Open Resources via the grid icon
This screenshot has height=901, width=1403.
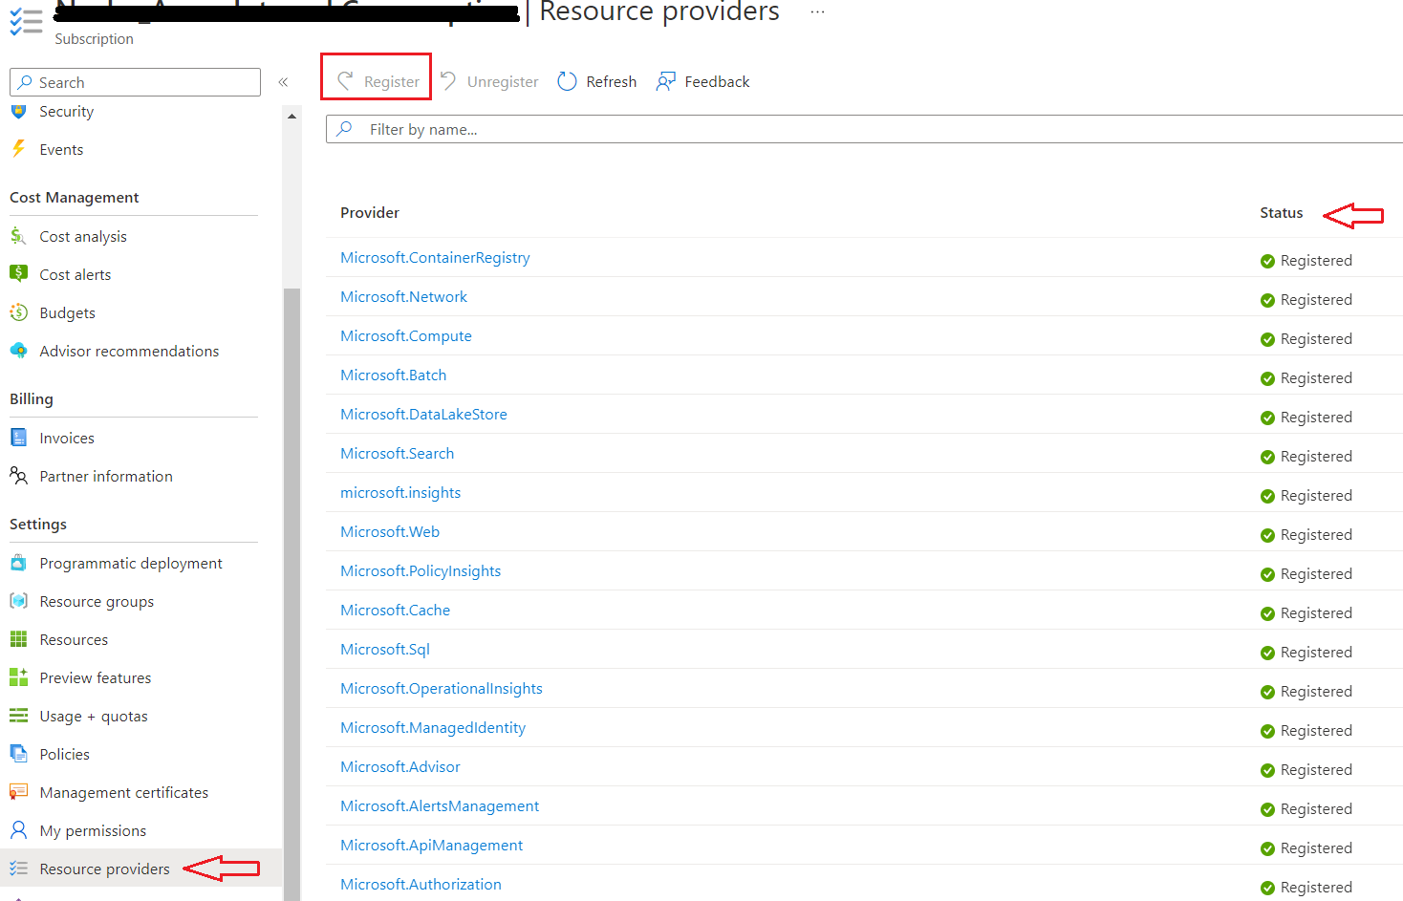[x=19, y=639]
